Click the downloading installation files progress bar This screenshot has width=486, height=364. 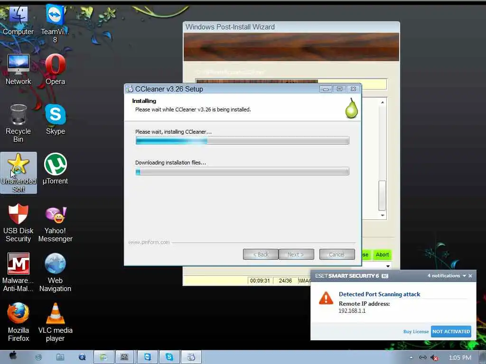[x=242, y=172]
